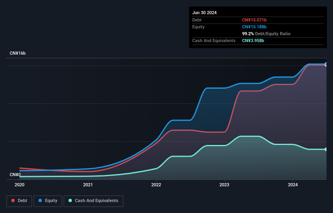Click the 2021 x-axis label
The image size is (333, 213).
pyautogui.click(x=88, y=185)
